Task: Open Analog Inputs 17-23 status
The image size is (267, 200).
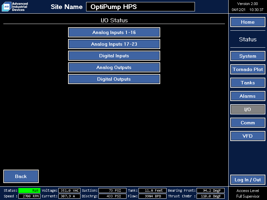Action: pyautogui.click(x=114, y=44)
